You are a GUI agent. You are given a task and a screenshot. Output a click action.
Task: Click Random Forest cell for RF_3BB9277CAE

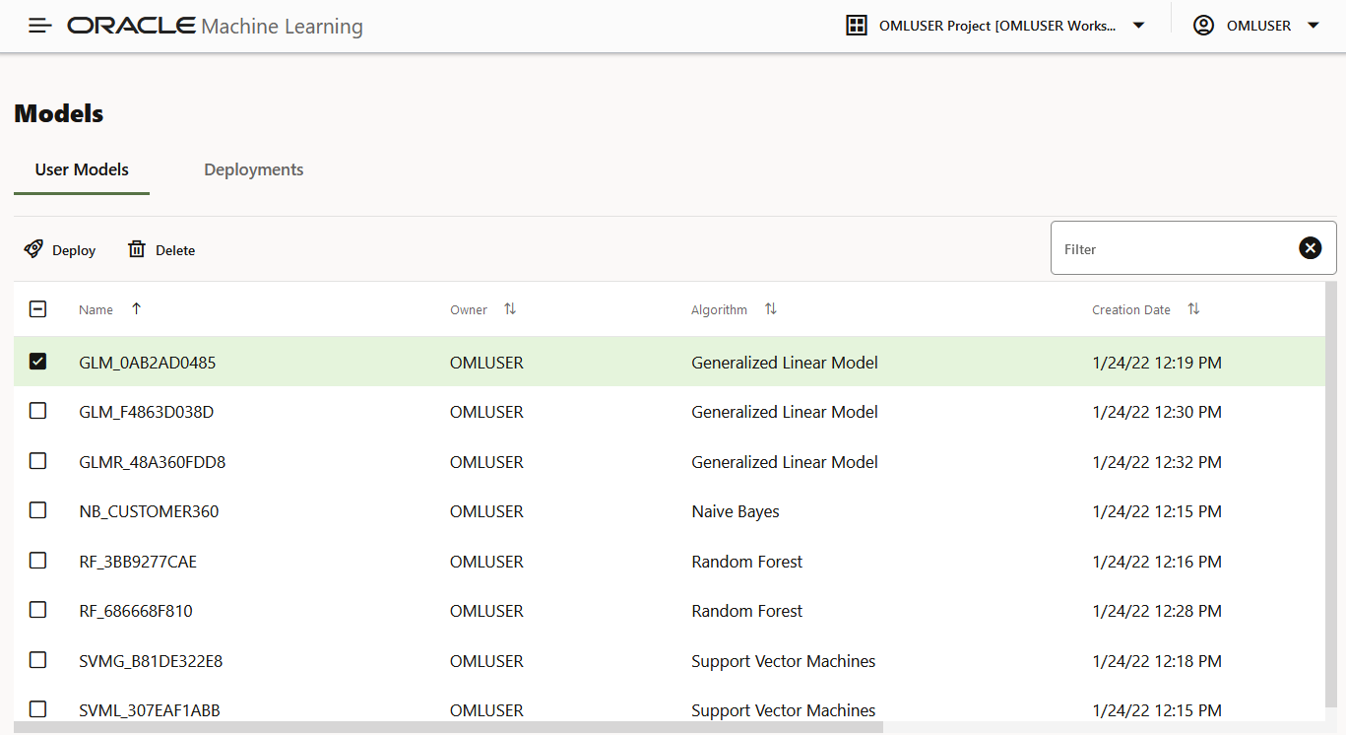click(x=747, y=562)
